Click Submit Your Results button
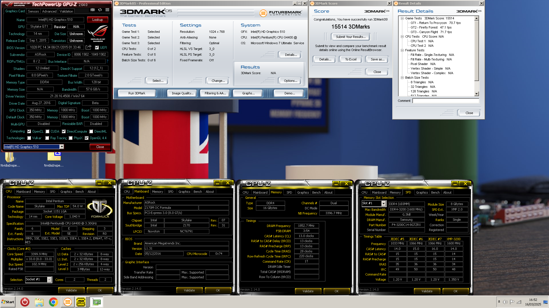Screen dimensions: 549x308 tap(351, 37)
